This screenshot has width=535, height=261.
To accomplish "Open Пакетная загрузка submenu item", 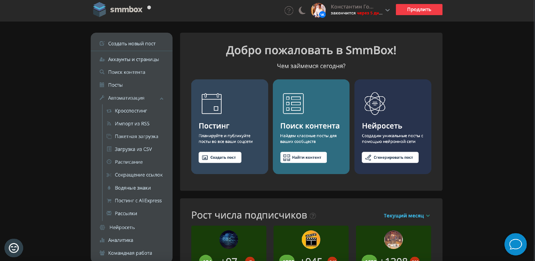I will pos(136,137).
